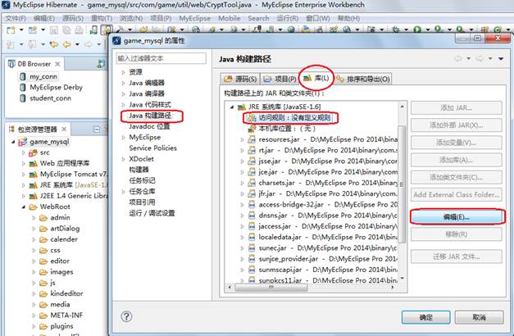
Task: Open the dialog view menu dropdown arrow
Action: 501,59
